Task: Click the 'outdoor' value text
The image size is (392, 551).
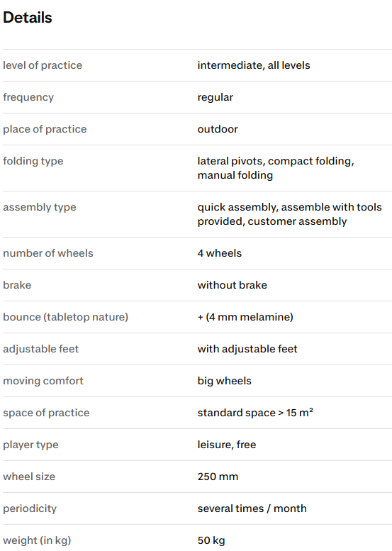Action: pos(218,129)
